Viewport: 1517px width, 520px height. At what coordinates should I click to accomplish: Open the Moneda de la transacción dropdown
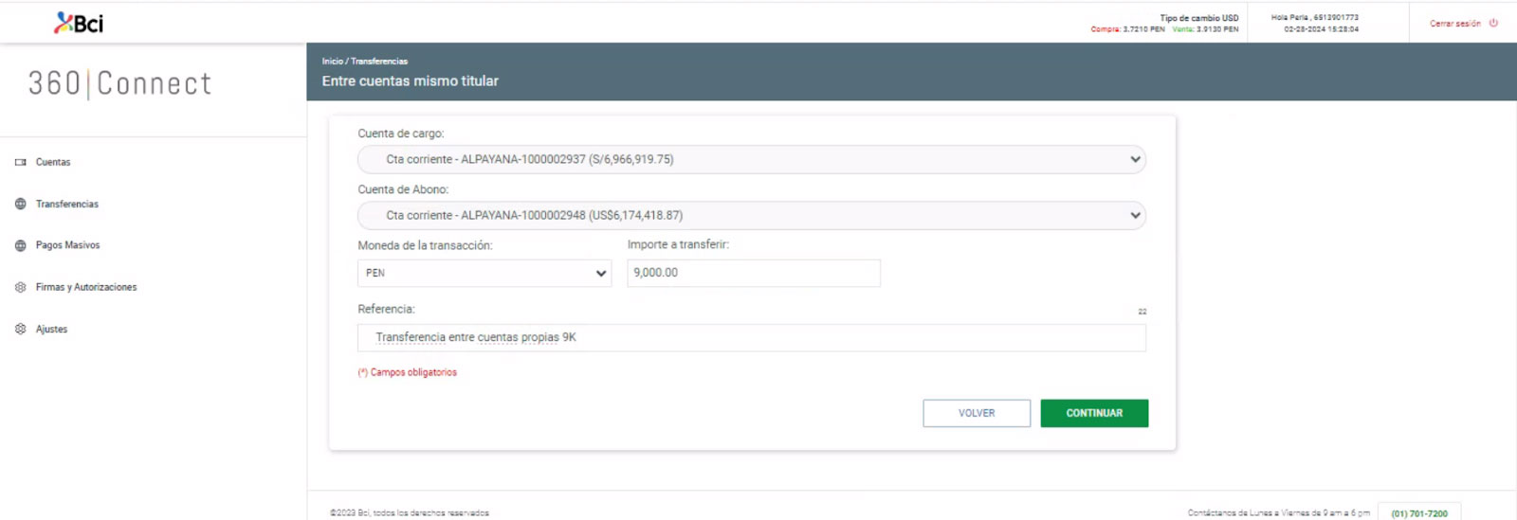(x=484, y=273)
